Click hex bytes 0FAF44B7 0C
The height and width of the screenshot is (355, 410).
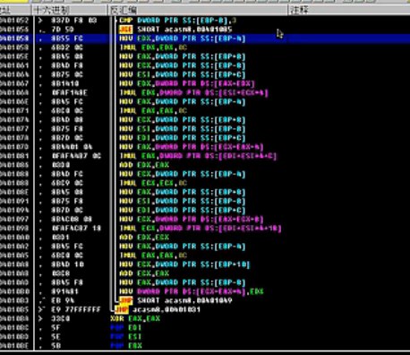click(x=76, y=156)
